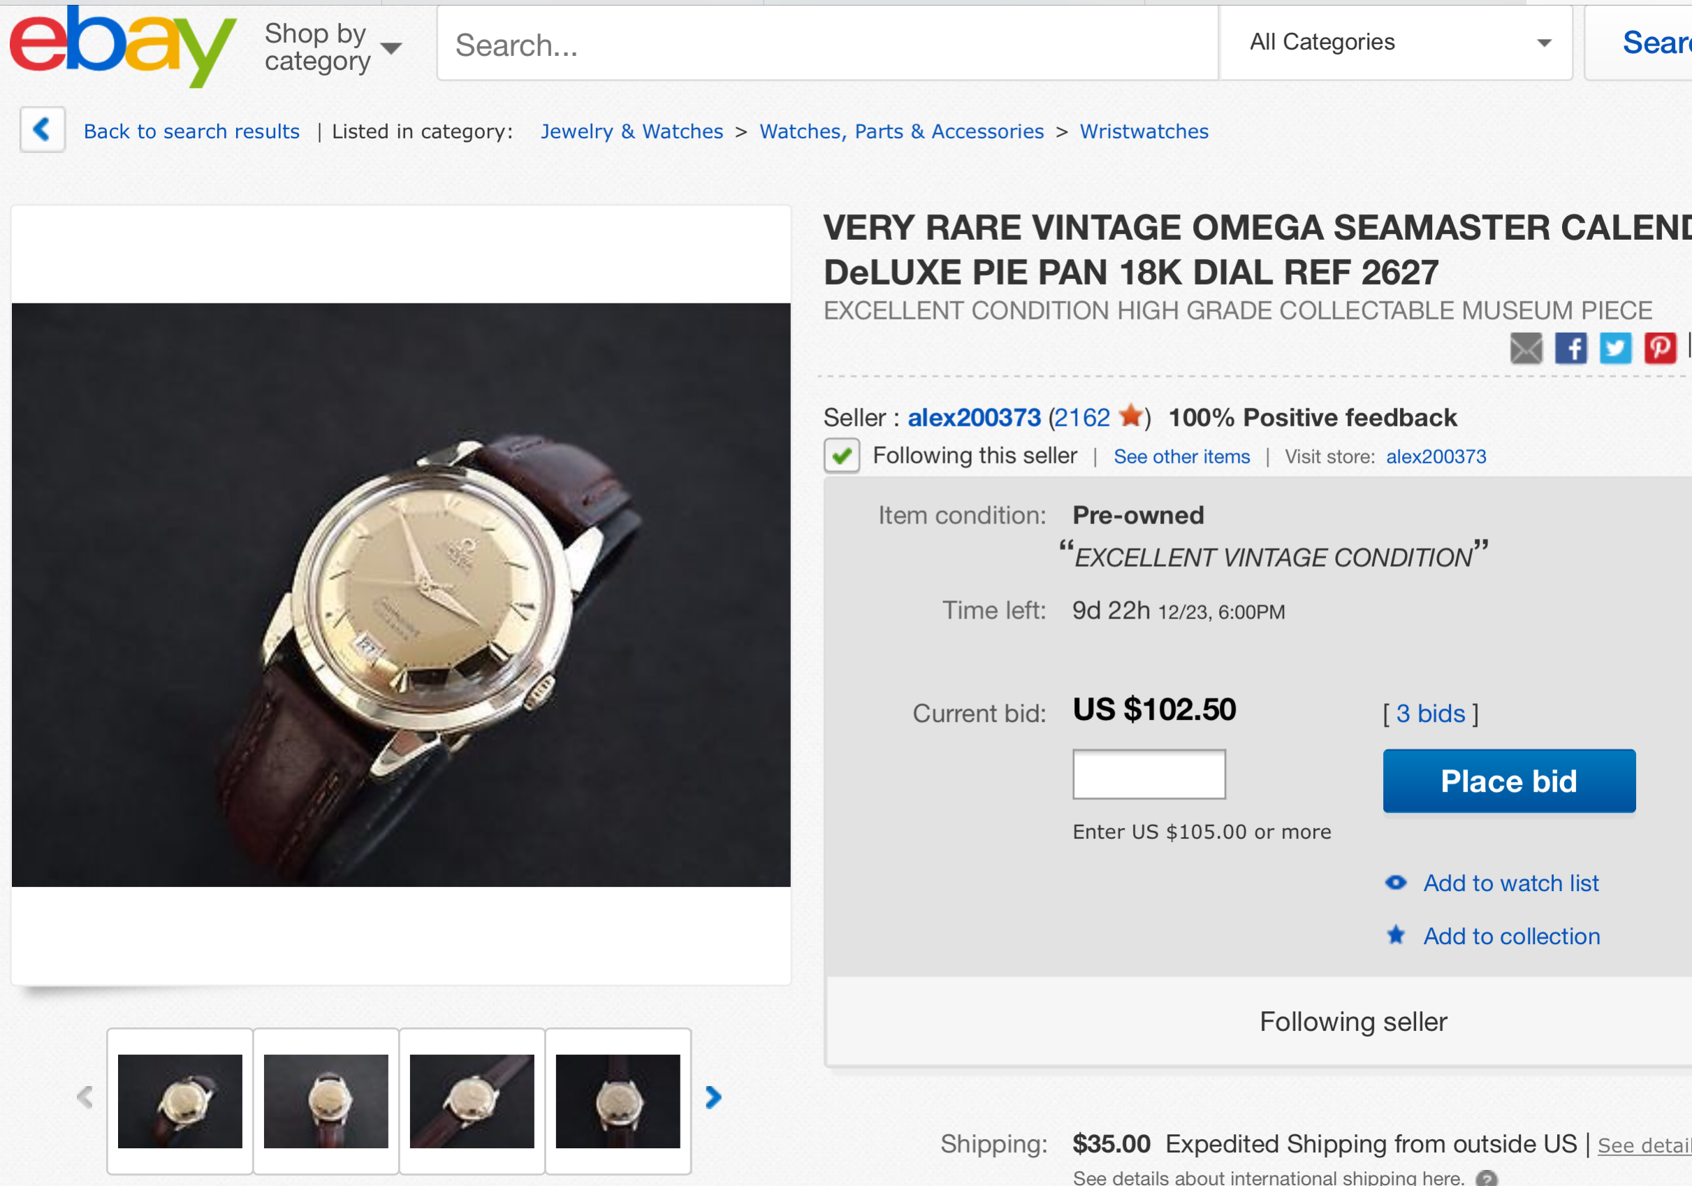Click the seller's orange feedback star
Image resolution: width=1692 pixels, height=1186 pixels.
1130,417
